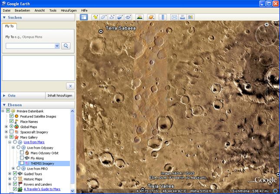Open A Traveler's Guide to Mars link

(42, 189)
